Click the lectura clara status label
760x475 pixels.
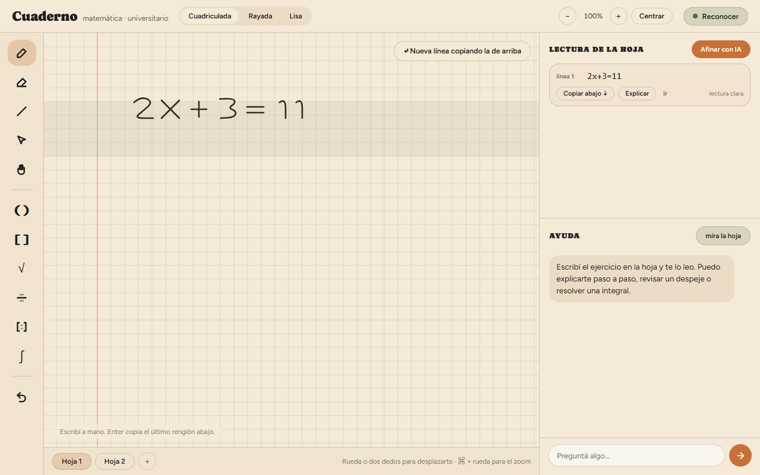726,94
